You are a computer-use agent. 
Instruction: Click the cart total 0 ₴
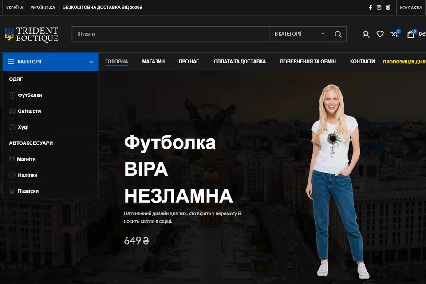point(422,34)
